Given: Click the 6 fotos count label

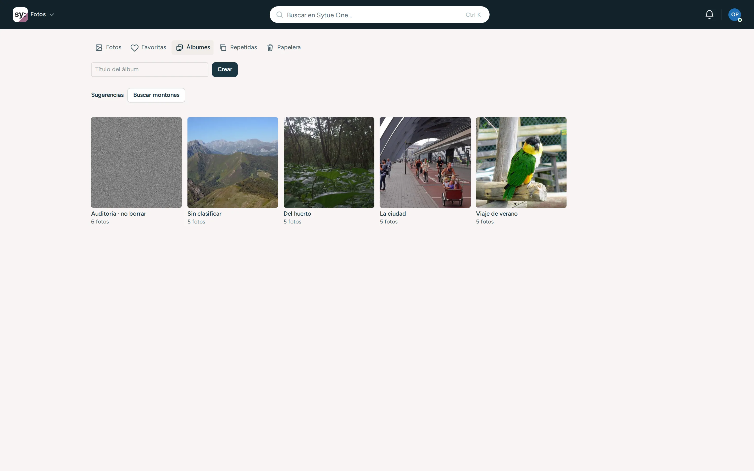Looking at the screenshot, I should pos(100,222).
